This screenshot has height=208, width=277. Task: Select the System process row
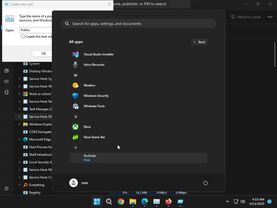click(x=33, y=64)
